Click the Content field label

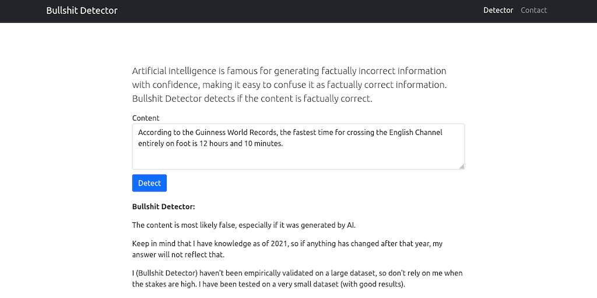pyautogui.click(x=146, y=118)
